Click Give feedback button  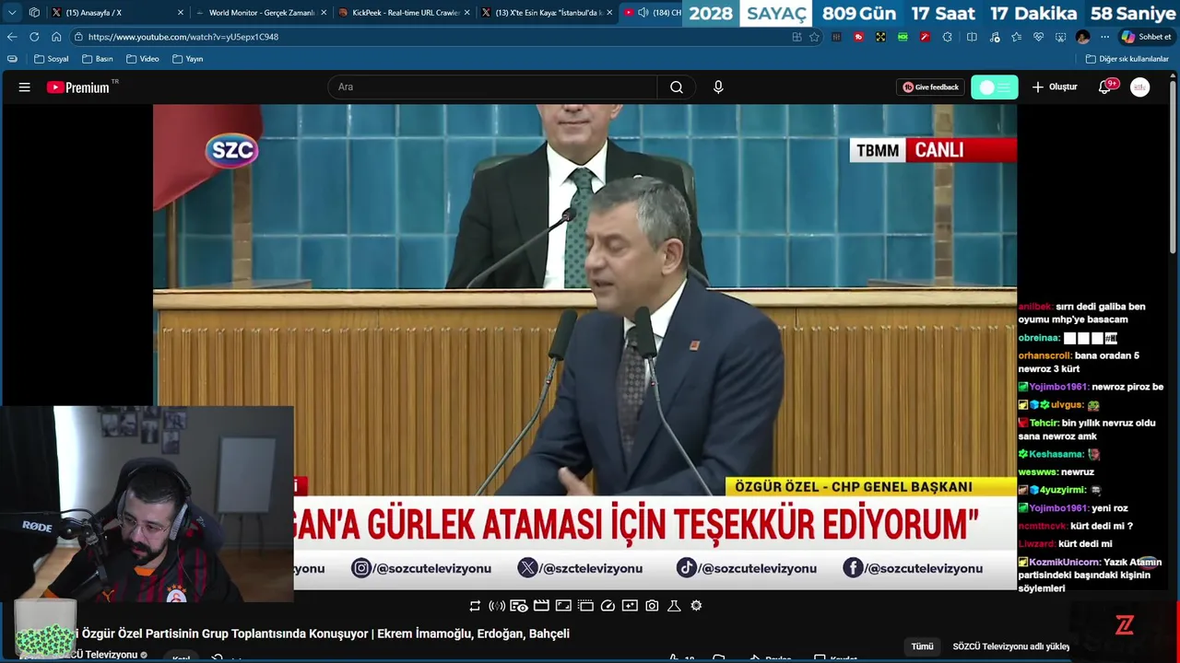930,87
